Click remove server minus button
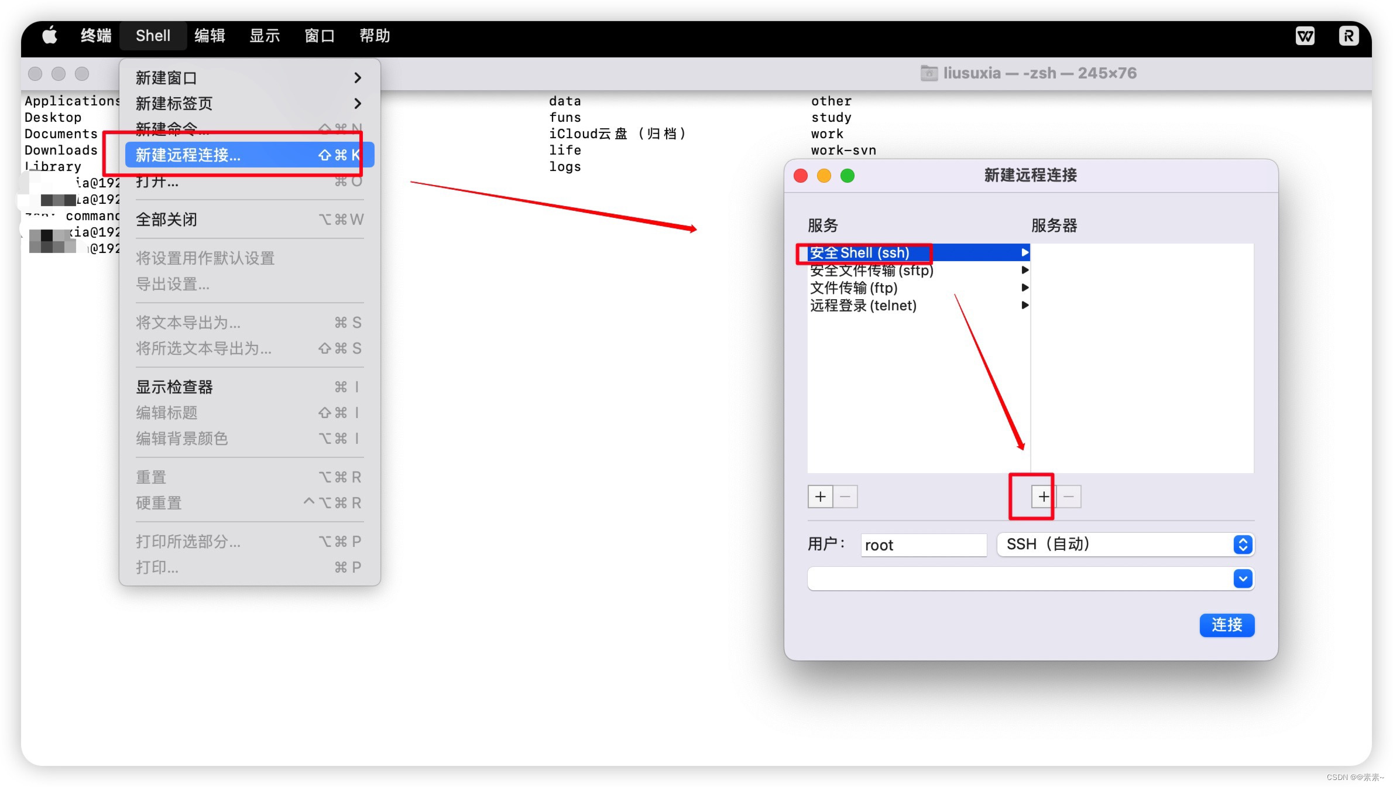1393x787 pixels. pyautogui.click(x=1069, y=496)
